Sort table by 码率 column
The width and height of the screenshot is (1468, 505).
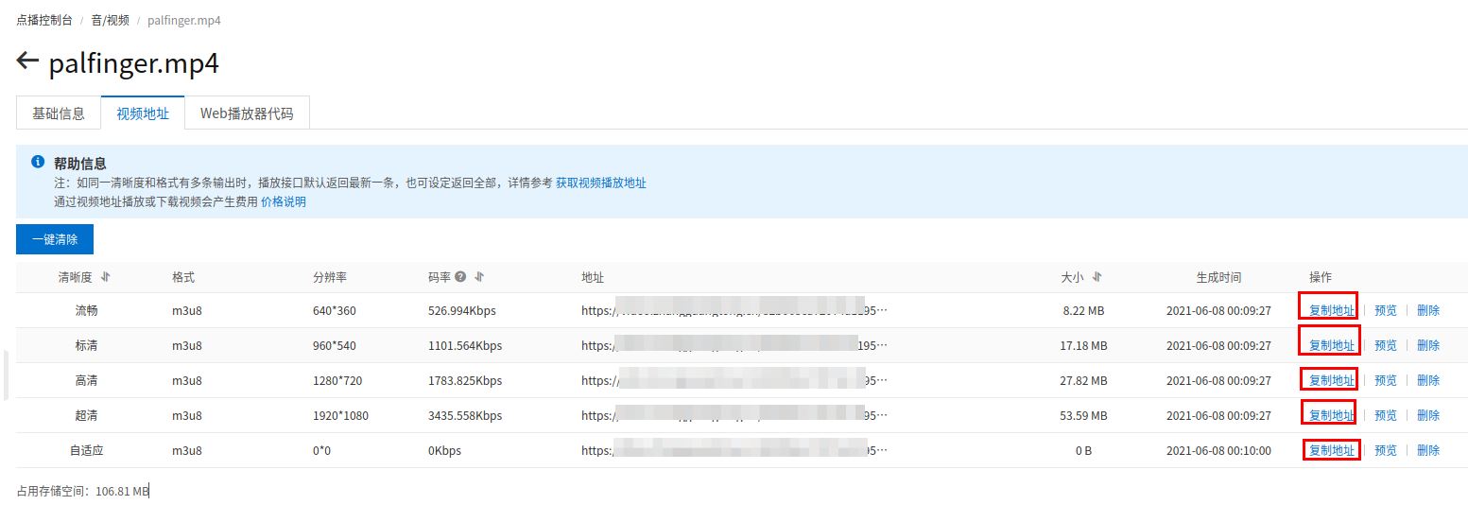click(479, 277)
